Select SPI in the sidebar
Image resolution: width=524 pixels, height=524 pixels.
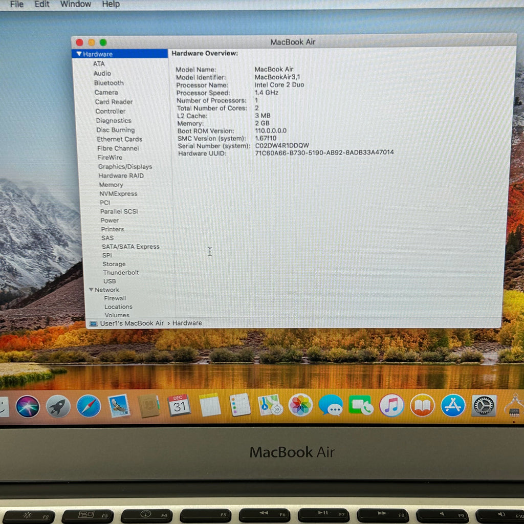click(x=107, y=255)
